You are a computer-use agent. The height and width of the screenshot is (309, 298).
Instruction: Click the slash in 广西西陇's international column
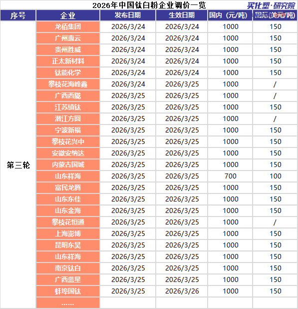[x=275, y=96]
